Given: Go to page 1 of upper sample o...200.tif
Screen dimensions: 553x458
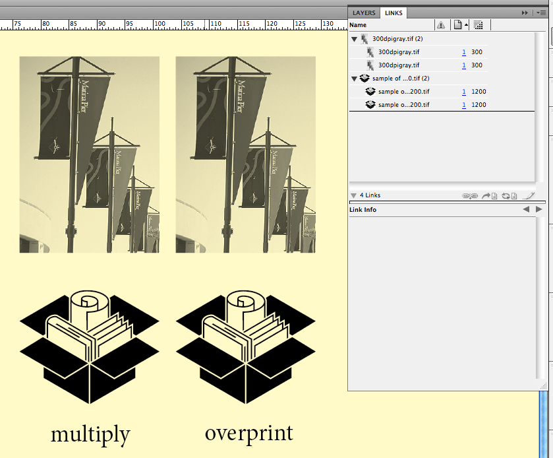Looking at the screenshot, I should pyautogui.click(x=464, y=92).
